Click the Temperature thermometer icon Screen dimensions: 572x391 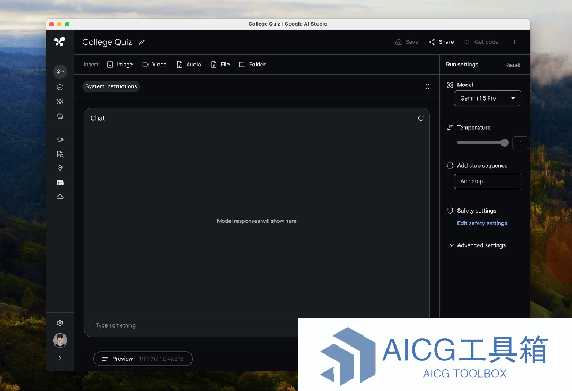(450, 128)
